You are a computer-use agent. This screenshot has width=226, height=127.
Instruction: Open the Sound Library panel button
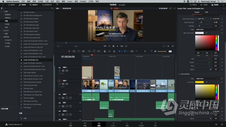point(47,5)
